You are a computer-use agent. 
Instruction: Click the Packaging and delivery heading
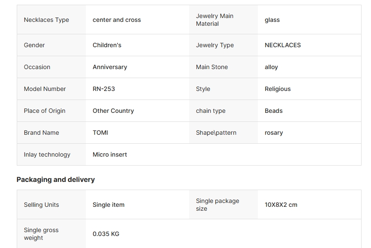pyautogui.click(x=55, y=179)
